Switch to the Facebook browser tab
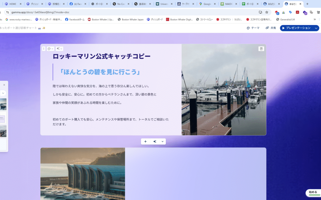This screenshot has height=200, width=321. coord(78,4)
